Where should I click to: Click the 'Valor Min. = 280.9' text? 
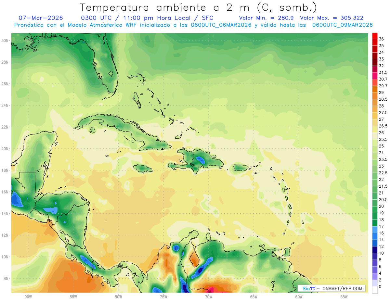pyautogui.click(x=267, y=18)
